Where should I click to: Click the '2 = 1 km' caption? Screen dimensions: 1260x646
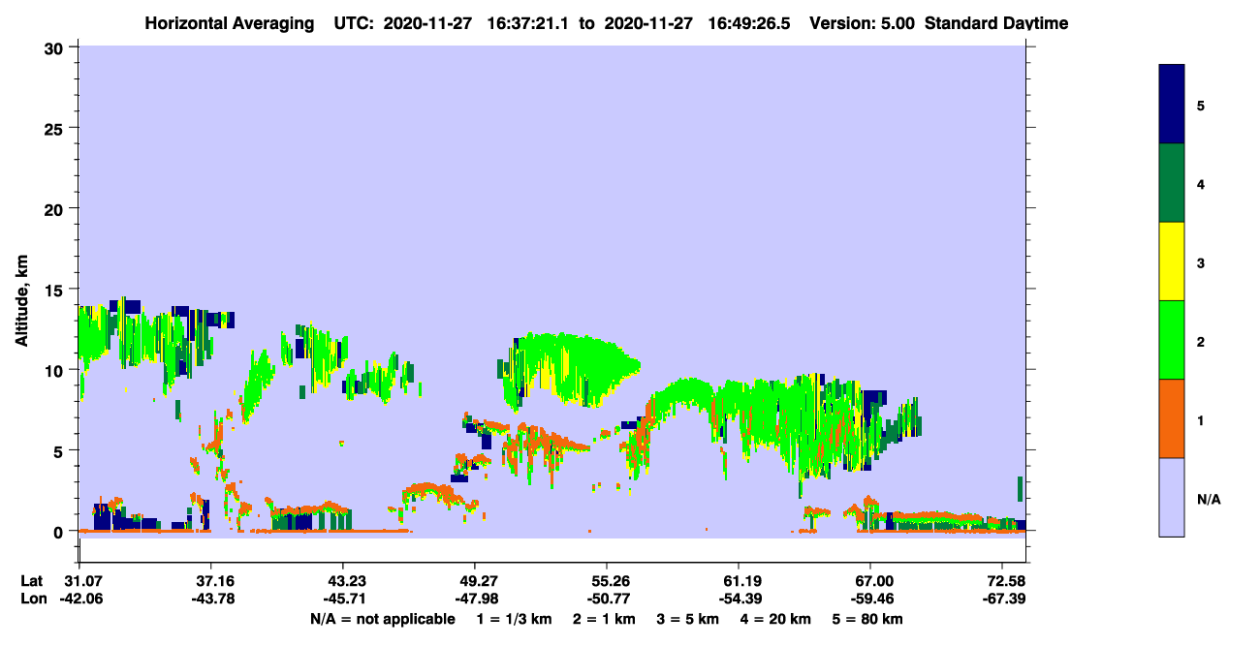(604, 619)
